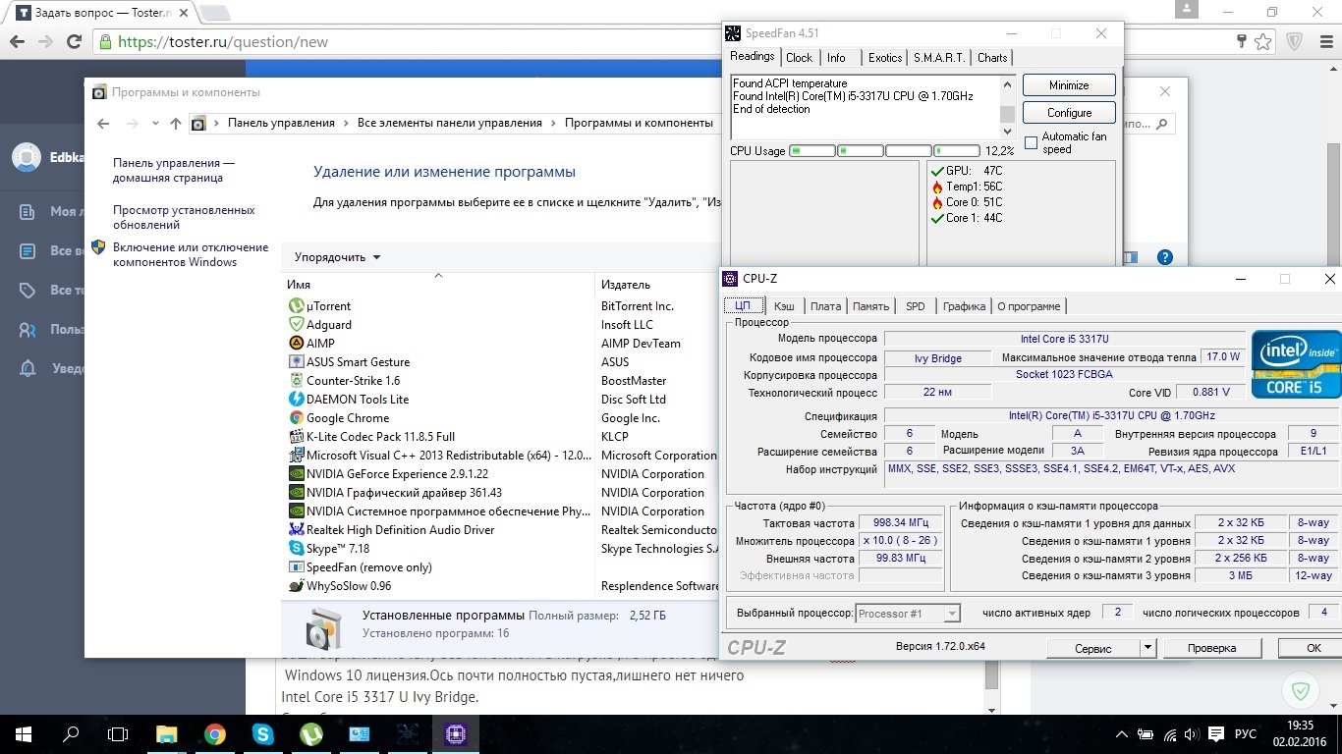This screenshot has width=1342, height=754.
Task: Click the ASUS Smart Gesture icon
Action: pos(297,362)
